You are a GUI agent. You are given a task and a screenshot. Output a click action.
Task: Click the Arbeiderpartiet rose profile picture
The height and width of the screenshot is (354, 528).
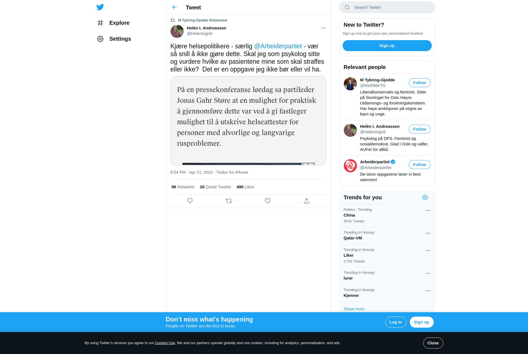pos(350,166)
